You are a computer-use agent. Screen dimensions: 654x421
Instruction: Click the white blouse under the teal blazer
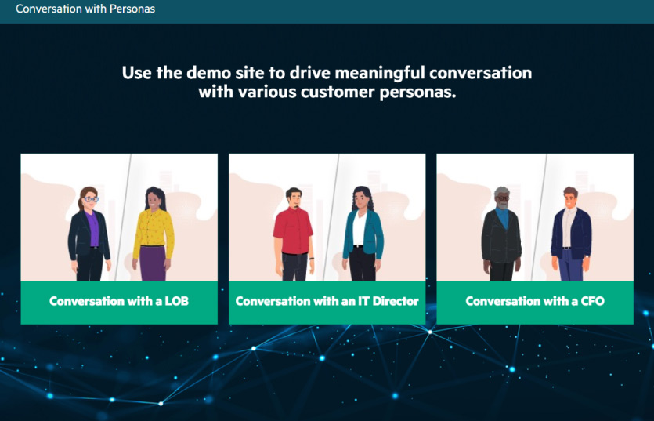click(x=360, y=229)
